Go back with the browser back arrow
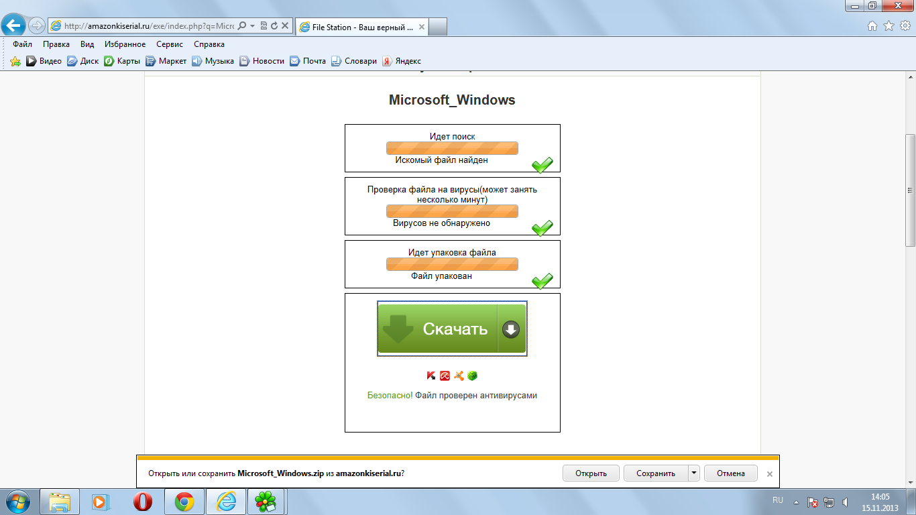Screen dimensions: 916x515 (14, 26)
